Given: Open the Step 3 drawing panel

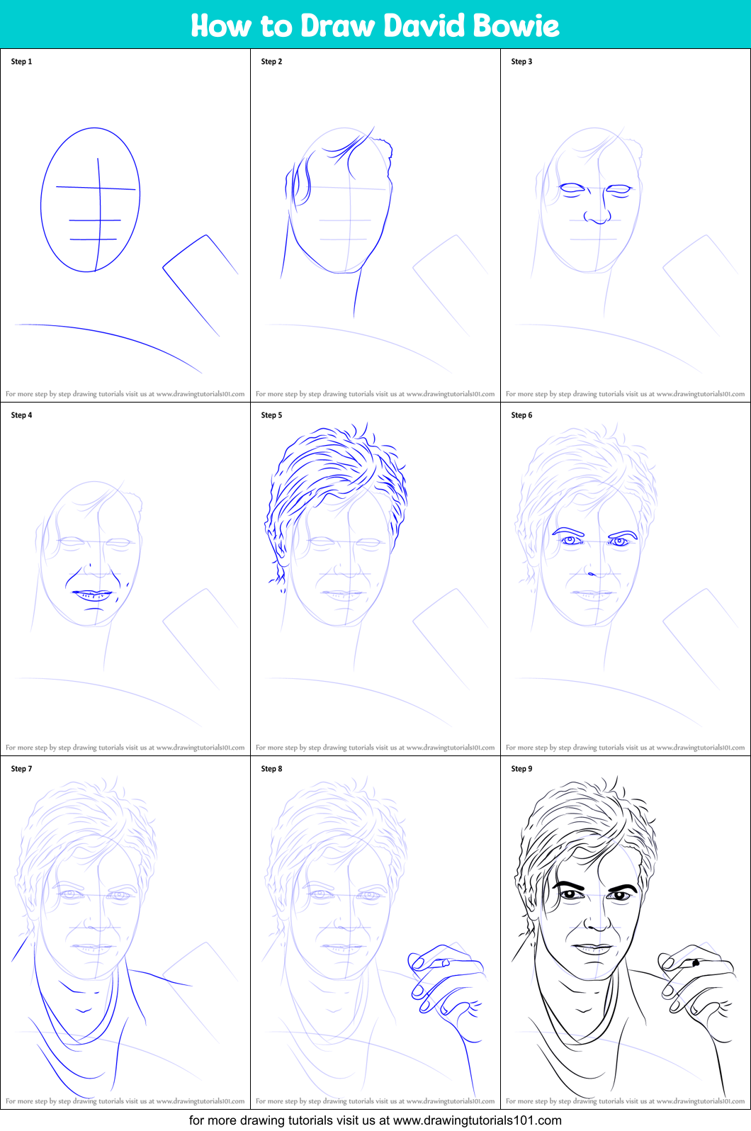Looking at the screenshot, I should (x=626, y=225).
